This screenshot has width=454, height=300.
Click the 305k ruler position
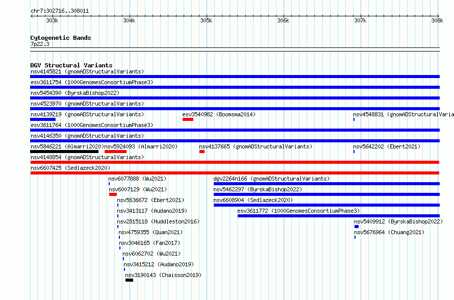206,20
